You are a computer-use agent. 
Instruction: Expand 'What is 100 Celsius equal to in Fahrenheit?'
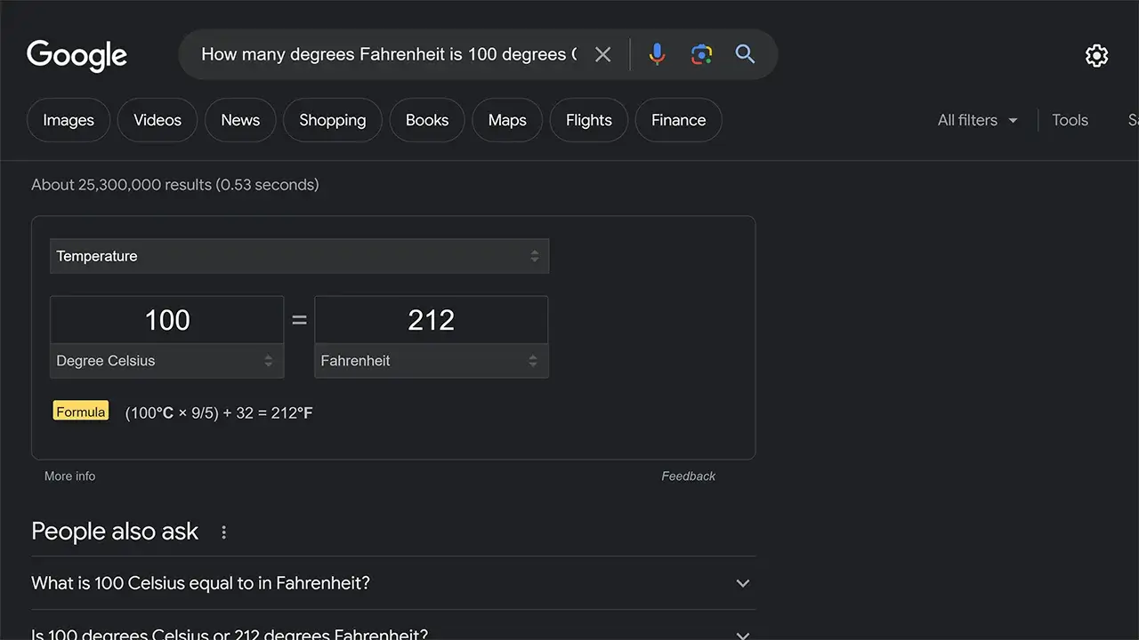393,583
